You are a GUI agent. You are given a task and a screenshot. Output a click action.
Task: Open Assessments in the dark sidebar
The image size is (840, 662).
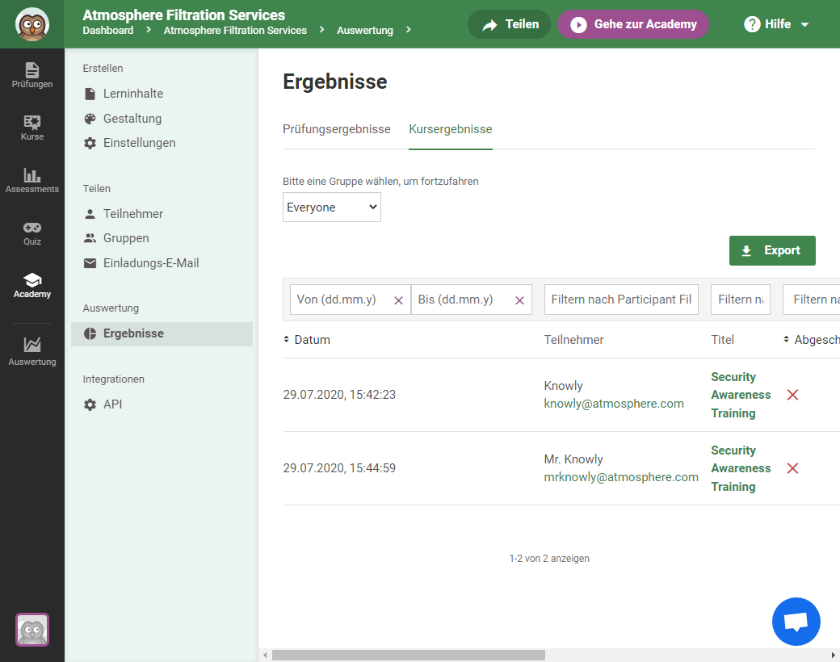click(32, 181)
